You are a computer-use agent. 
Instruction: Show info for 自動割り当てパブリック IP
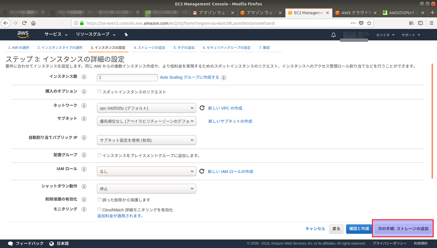coord(84,138)
